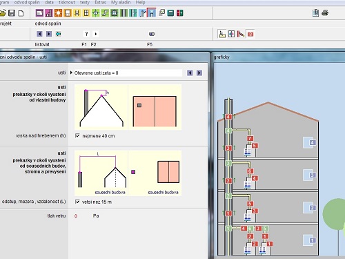The image size is (345, 259).
Task: Click the blue bent flue pipe icon
Action: [x=142, y=13]
